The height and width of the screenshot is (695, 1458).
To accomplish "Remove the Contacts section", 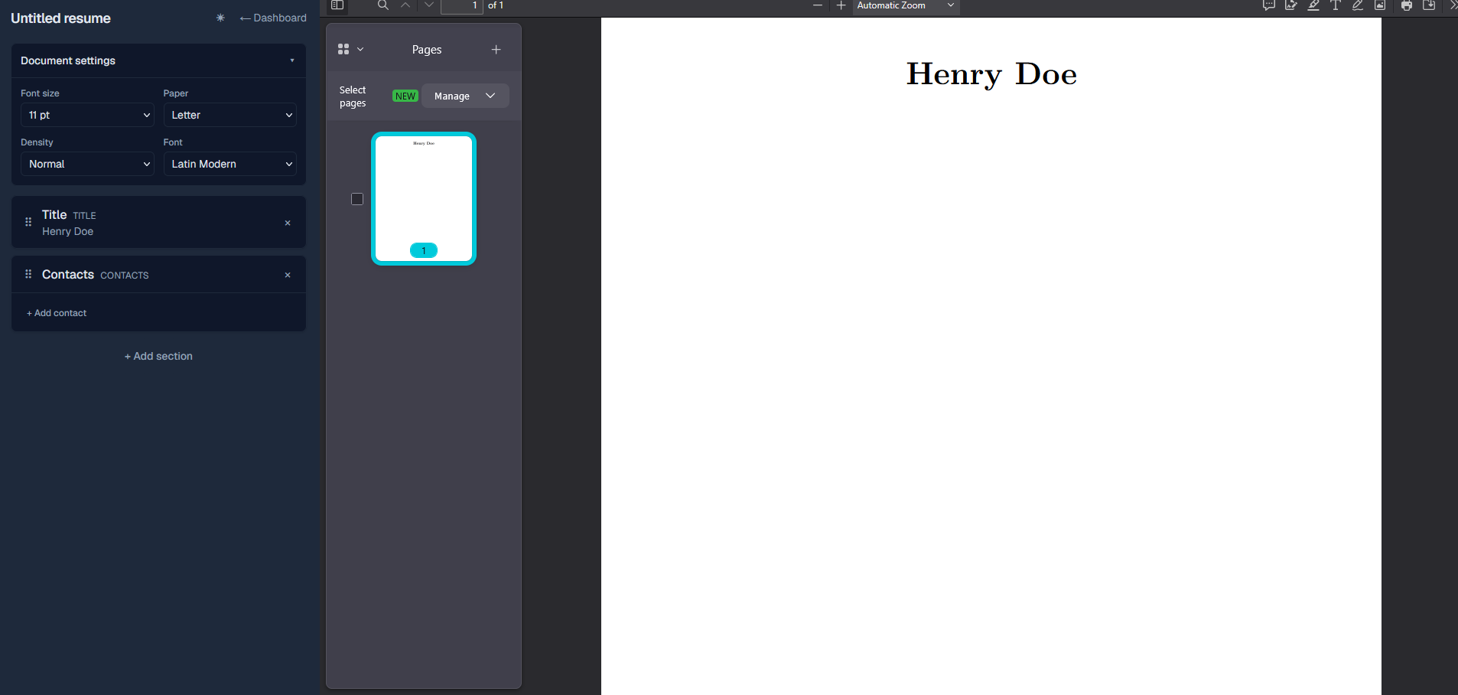I will coord(288,275).
